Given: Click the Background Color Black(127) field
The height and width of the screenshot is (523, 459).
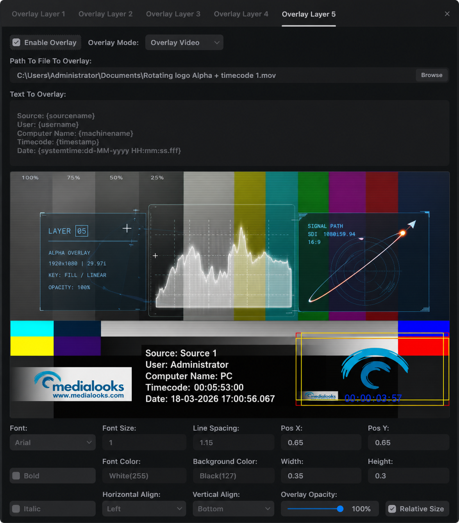Looking at the screenshot, I should pyautogui.click(x=234, y=476).
